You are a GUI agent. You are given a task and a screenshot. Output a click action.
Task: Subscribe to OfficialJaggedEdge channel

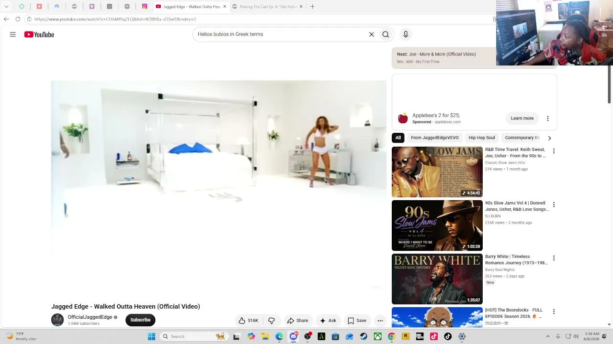[x=140, y=320]
